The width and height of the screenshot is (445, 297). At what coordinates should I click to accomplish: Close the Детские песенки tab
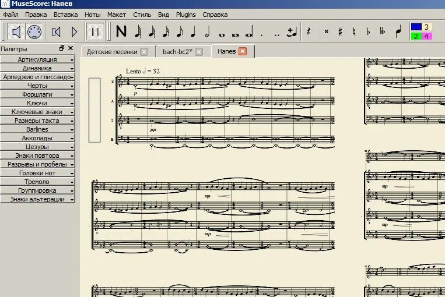(x=144, y=52)
